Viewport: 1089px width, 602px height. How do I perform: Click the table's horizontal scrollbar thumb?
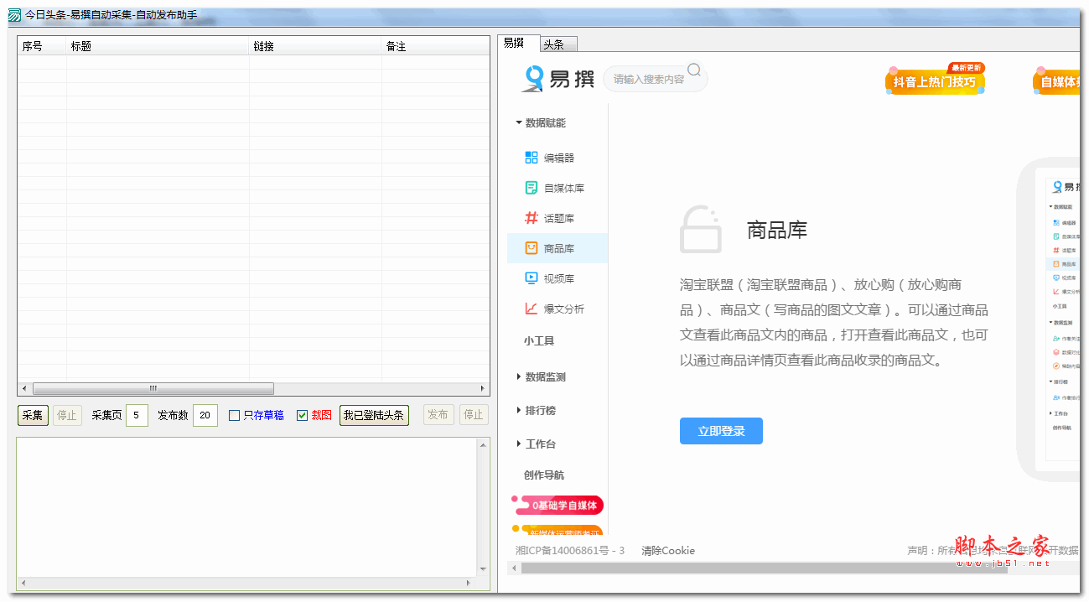tap(153, 388)
